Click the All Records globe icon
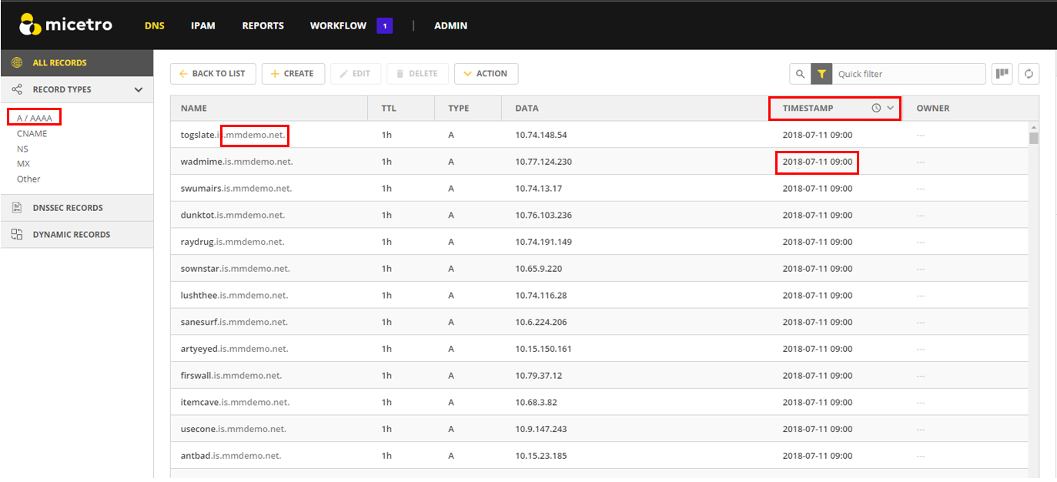This screenshot has height=482, width=1057. [x=17, y=63]
